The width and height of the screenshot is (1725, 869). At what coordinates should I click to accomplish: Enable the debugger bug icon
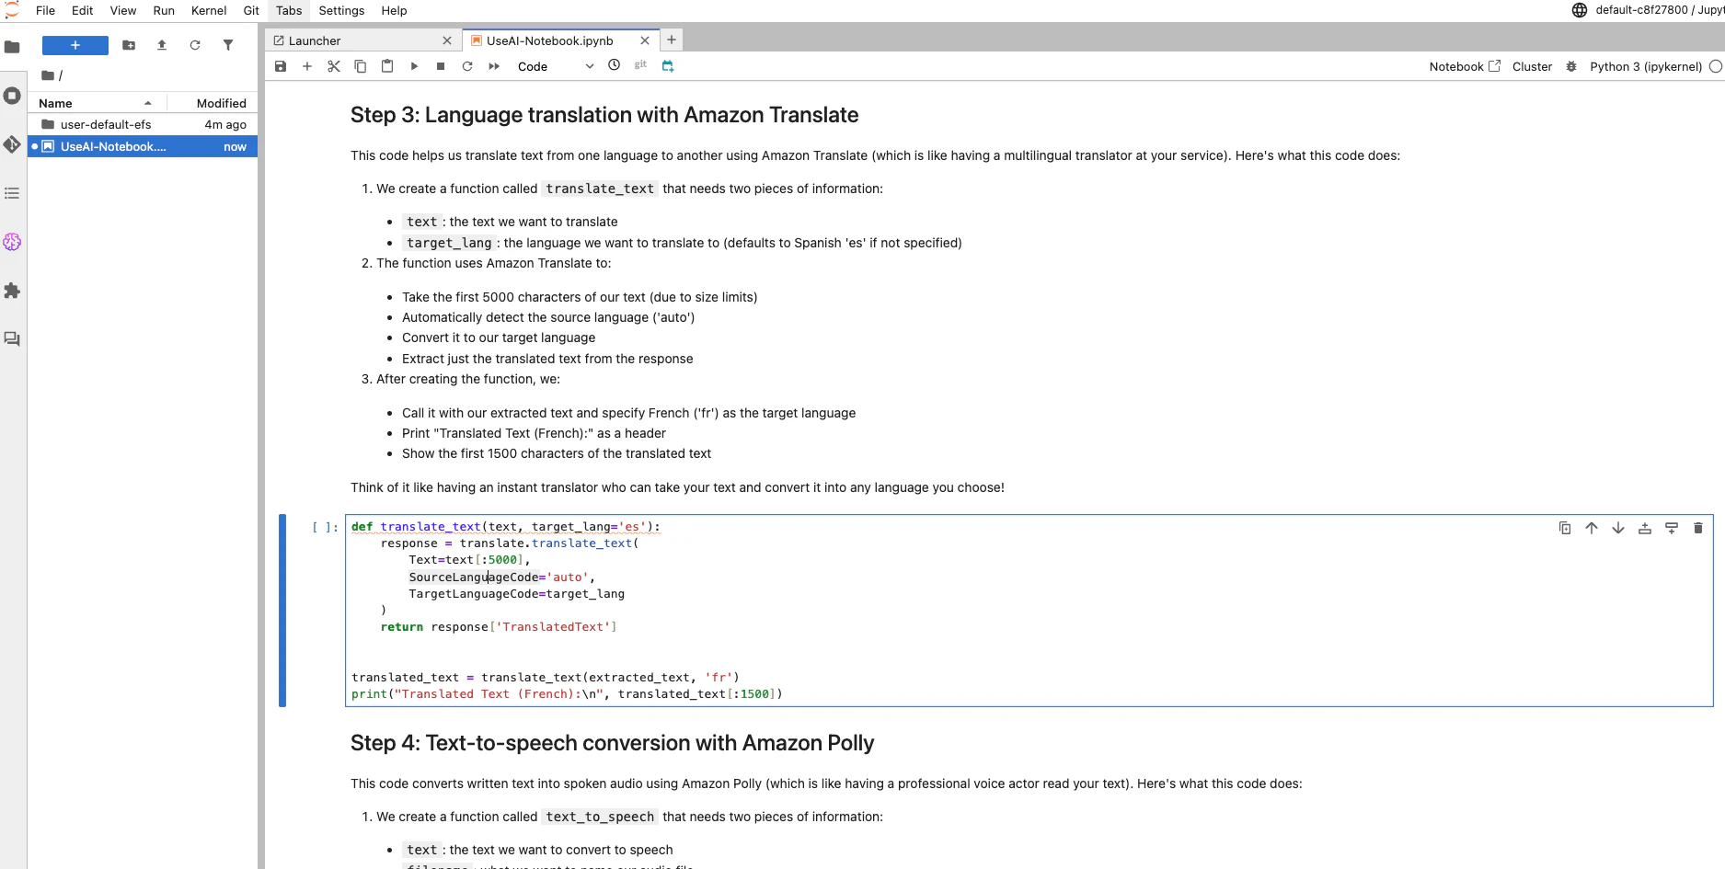click(x=1571, y=66)
